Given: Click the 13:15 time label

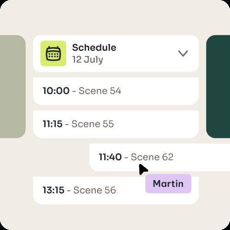Looking at the screenshot, I should point(53,190).
